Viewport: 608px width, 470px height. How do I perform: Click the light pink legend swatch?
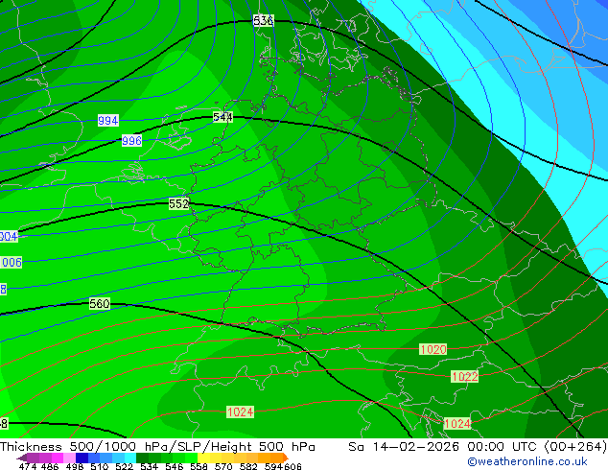coord(69,458)
